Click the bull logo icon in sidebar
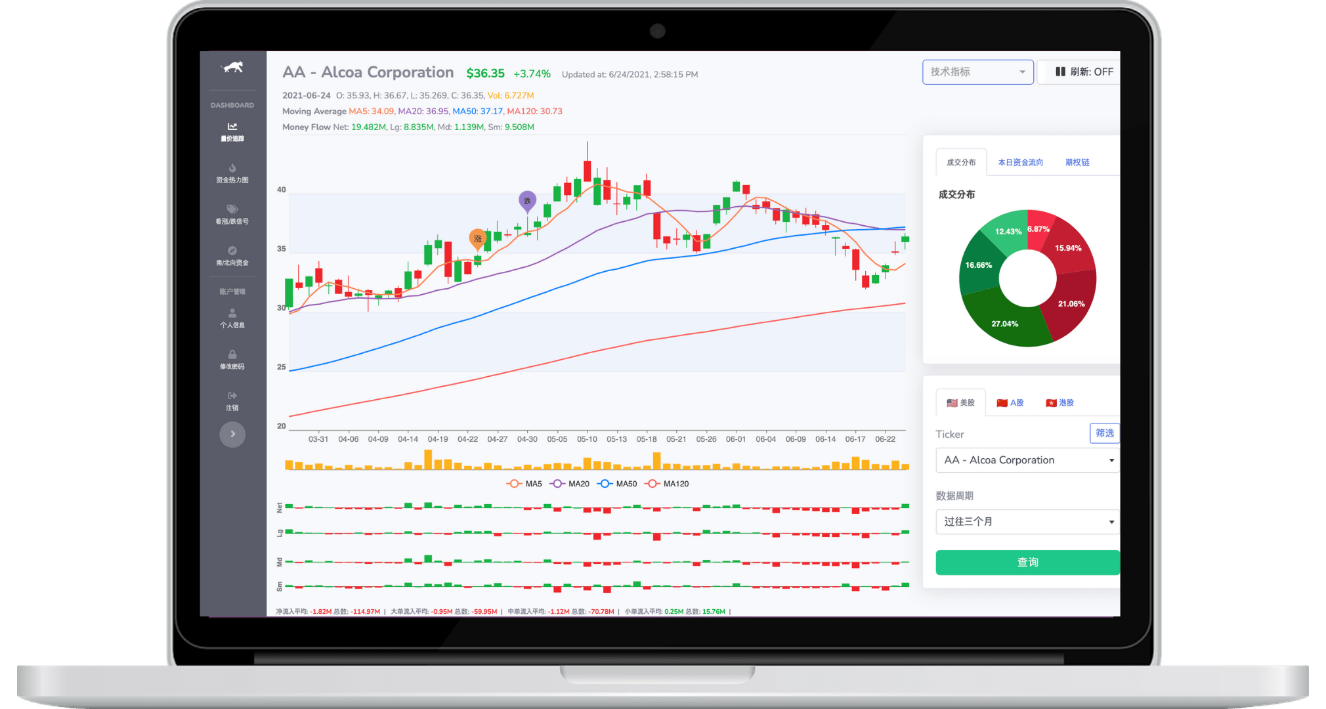This screenshot has width=1326, height=709. point(232,67)
